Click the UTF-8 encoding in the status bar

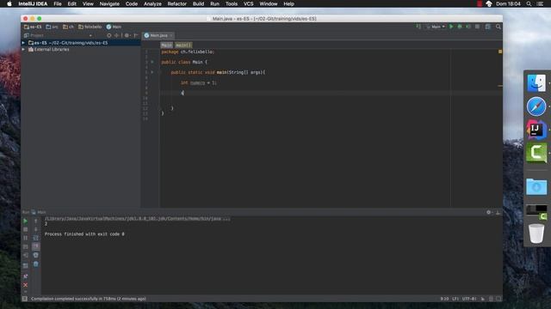pyautogui.click(x=469, y=299)
